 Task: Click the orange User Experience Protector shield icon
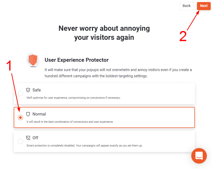pyautogui.click(x=33, y=60)
